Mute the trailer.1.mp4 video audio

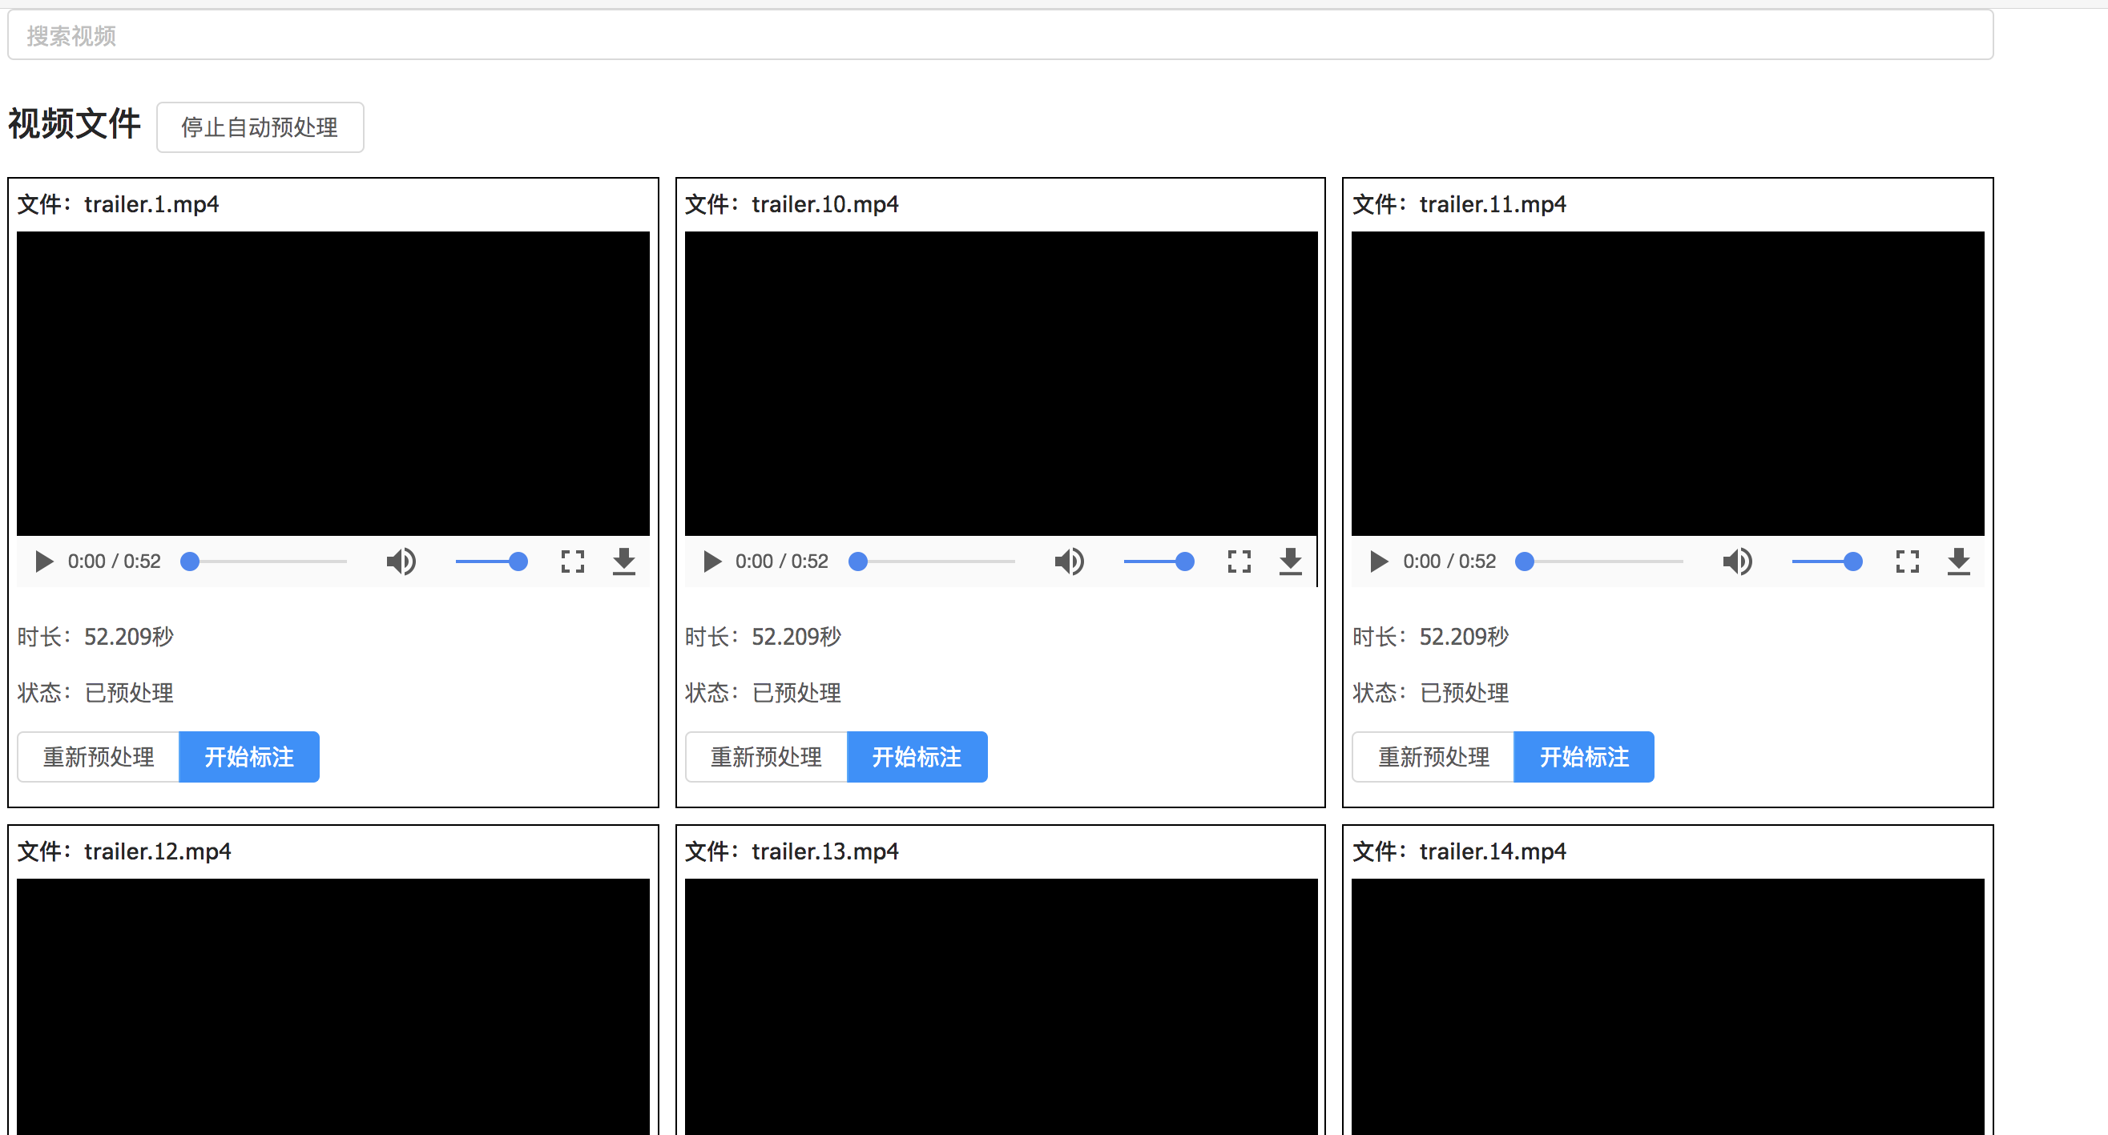(x=401, y=561)
